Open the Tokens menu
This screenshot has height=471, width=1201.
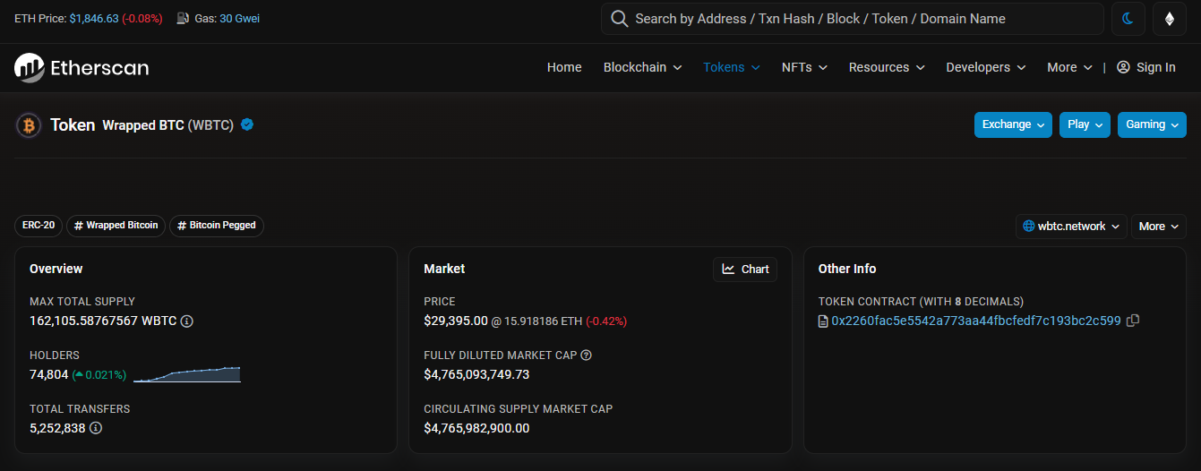(732, 67)
